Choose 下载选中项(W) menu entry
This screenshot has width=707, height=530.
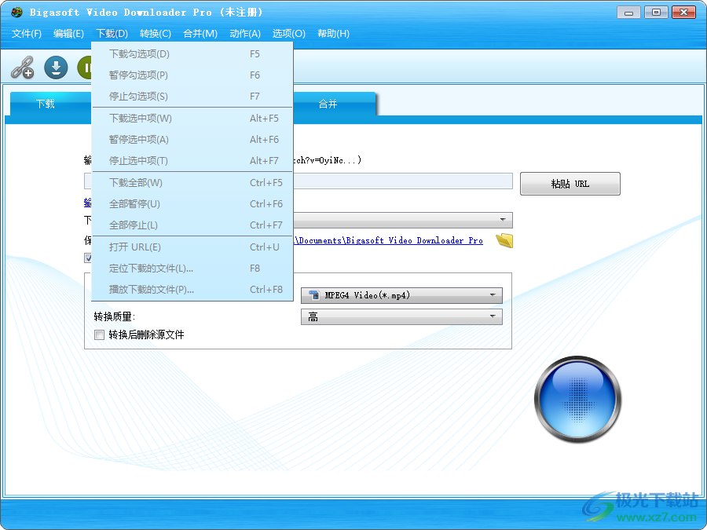pyautogui.click(x=192, y=119)
